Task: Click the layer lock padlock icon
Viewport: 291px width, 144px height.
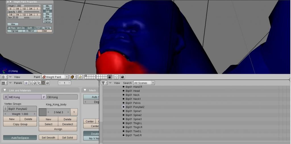Action: 109,77
